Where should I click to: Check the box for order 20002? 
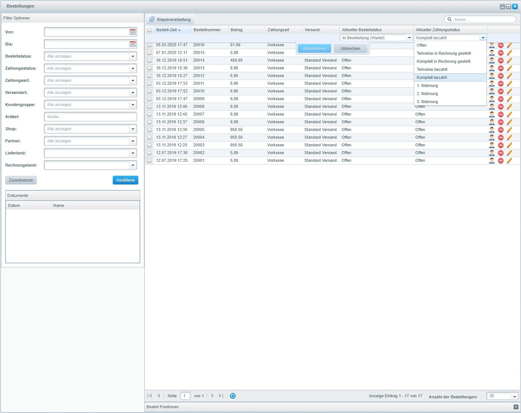(x=149, y=153)
